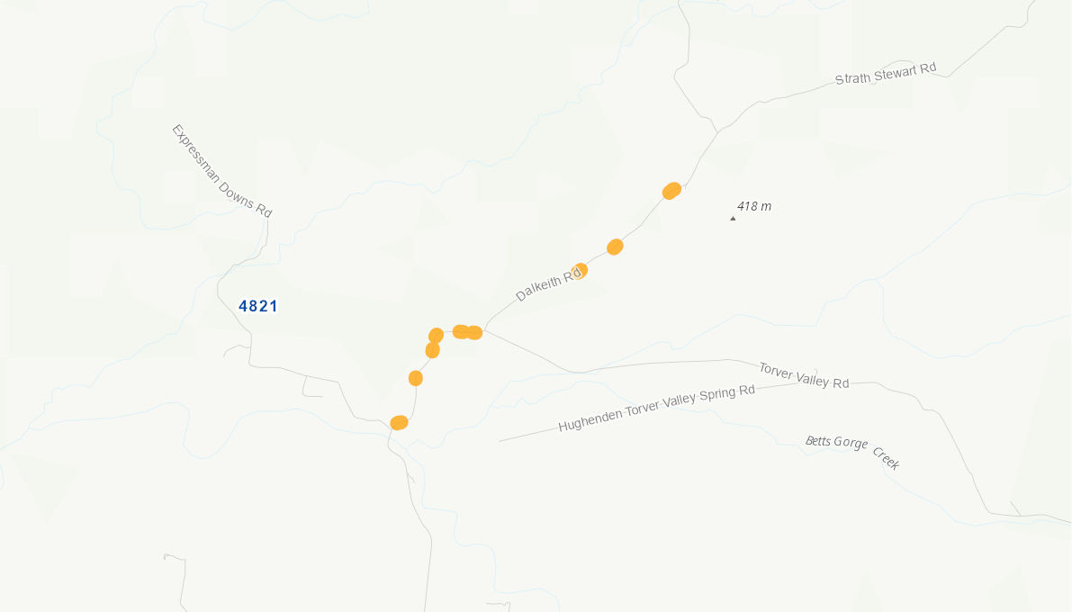Viewport: 1072px width, 612px height.
Task: Click left marker of the horizontal overlapping pair
Action: pyautogui.click(x=461, y=331)
